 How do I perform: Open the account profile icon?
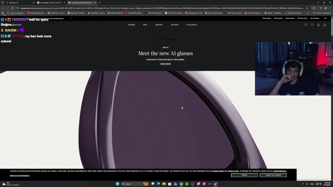pos(318,25)
